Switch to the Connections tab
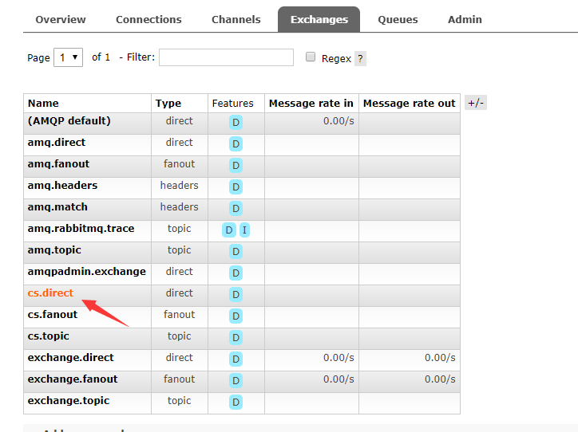The height and width of the screenshot is (432, 578). [x=148, y=19]
